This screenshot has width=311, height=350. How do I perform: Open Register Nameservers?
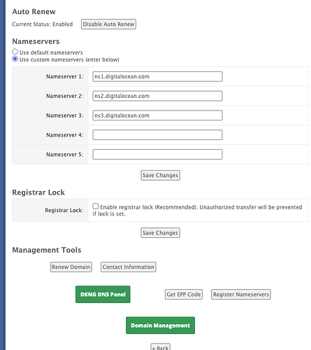(x=241, y=295)
